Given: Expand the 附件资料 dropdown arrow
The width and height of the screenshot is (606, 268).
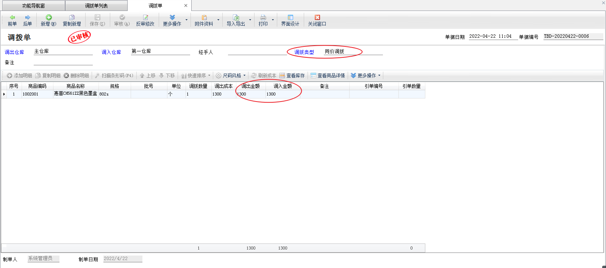Looking at the screenshot, I should [x=218, y=20].
